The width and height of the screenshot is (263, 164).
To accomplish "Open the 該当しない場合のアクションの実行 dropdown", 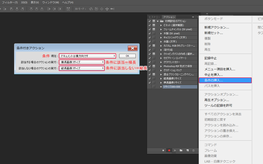I will (82, 68).
